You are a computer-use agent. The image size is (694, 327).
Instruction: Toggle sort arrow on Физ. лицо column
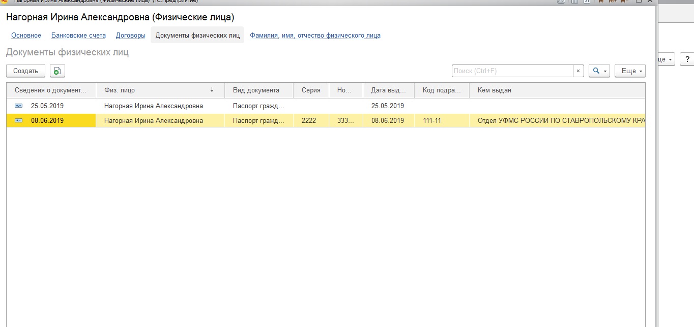[212, 90]
